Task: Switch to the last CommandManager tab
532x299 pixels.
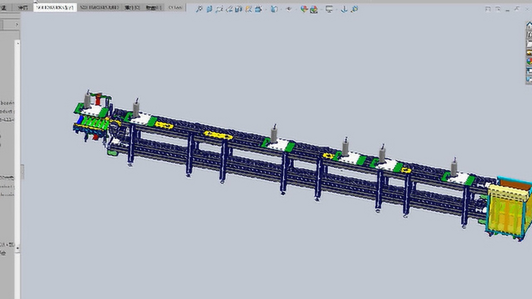Action: tap(175, 7)
